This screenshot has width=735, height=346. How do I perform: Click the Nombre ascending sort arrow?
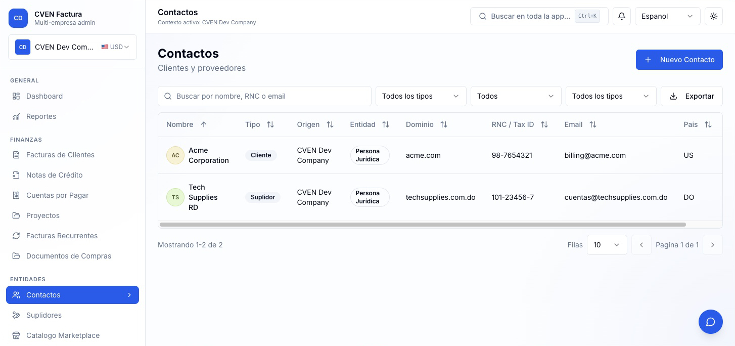pyautogui.click(x=204, y=124)
